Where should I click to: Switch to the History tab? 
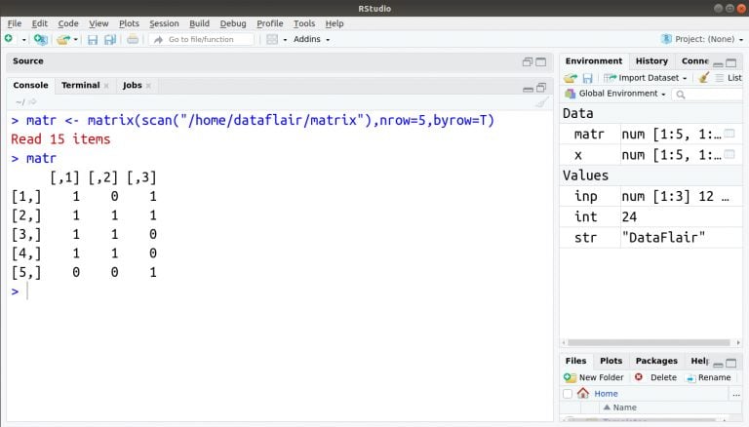pos(651,60)
